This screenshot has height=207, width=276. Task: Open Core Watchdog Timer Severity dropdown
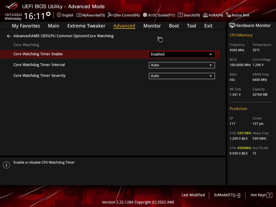click(182, 76)
